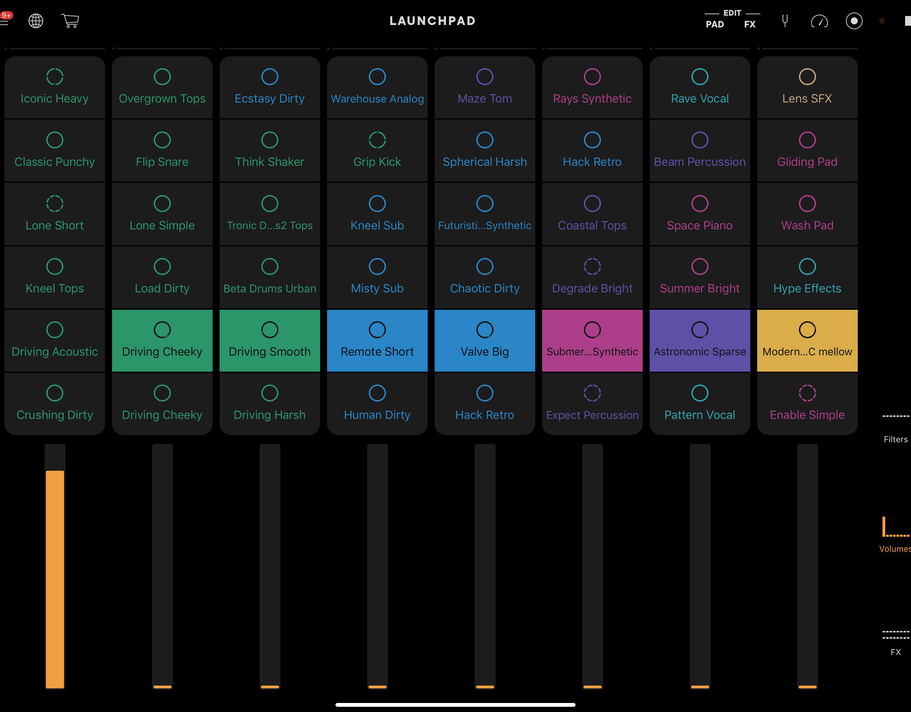
Task: Tap the Driving Cheeky pad beside Crushing Dirty
Action: [x=162, y=404]
